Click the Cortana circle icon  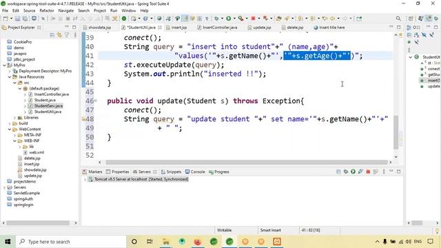tap(134, 242)
